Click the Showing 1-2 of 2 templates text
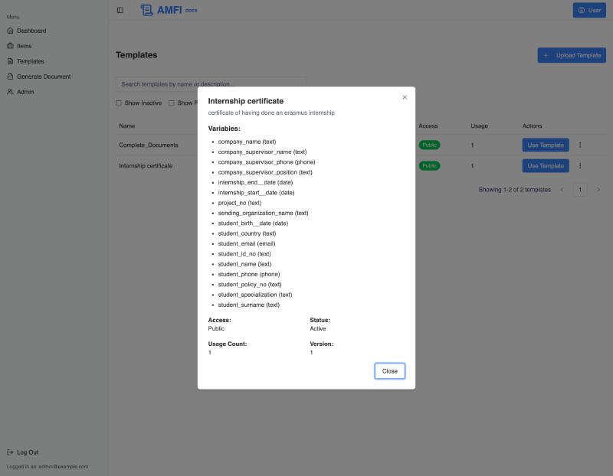 [x=514, y=190]
